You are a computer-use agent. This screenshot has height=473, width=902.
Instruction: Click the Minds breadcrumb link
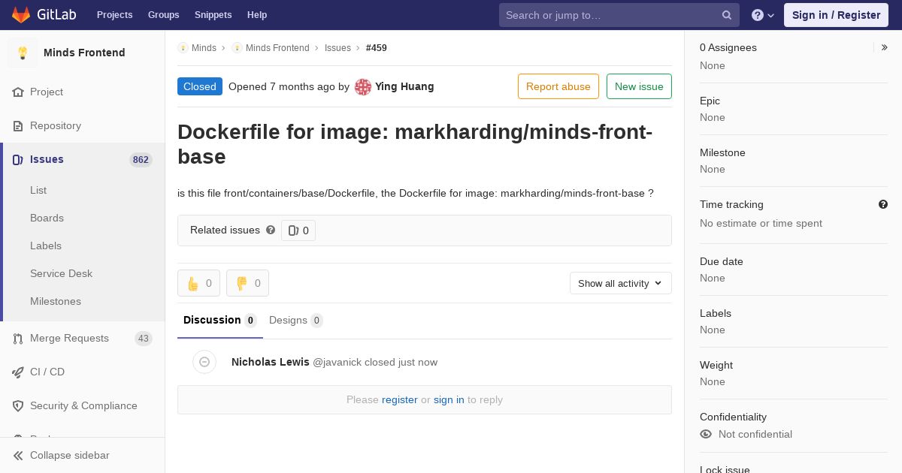(204, 48)
